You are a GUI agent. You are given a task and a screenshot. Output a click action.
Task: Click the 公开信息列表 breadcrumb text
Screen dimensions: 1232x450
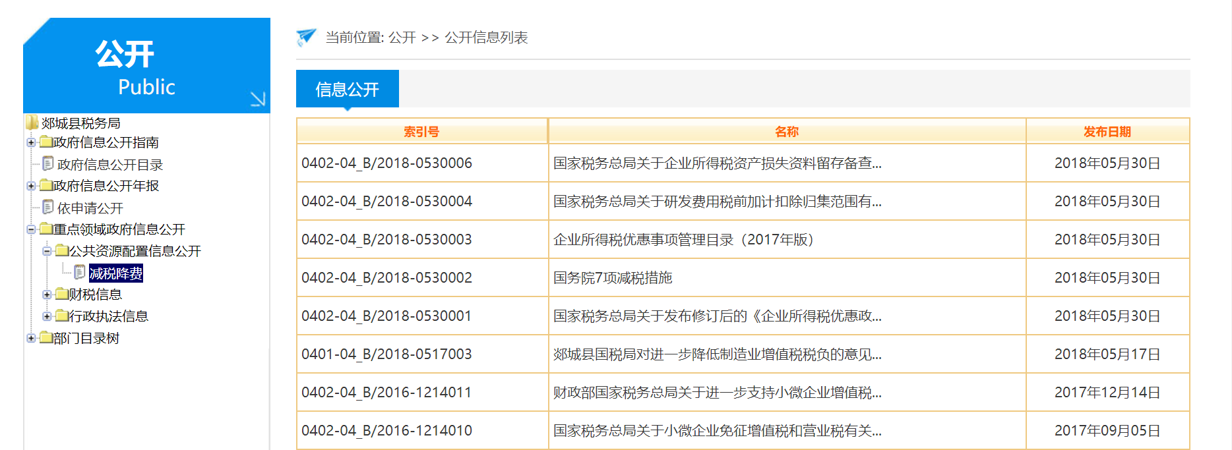click(x=486, y=38)
